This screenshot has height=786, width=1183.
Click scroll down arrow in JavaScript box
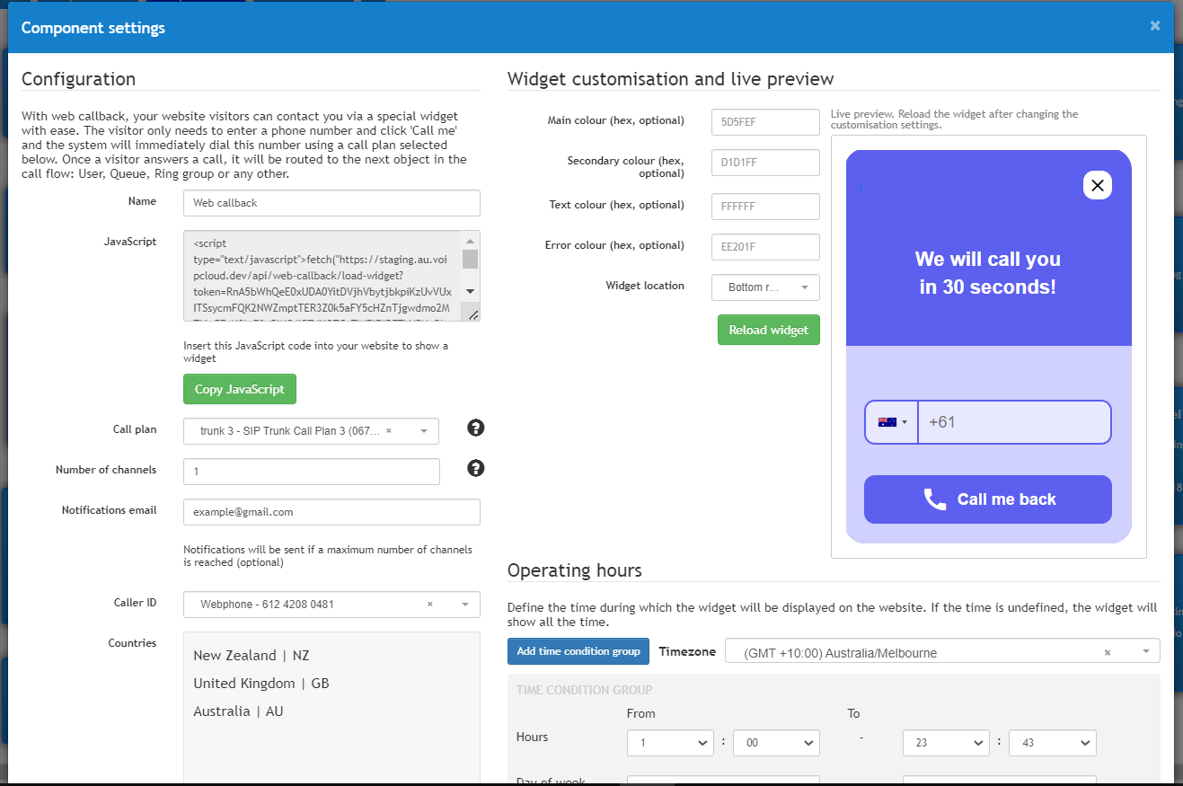[470, 292]
